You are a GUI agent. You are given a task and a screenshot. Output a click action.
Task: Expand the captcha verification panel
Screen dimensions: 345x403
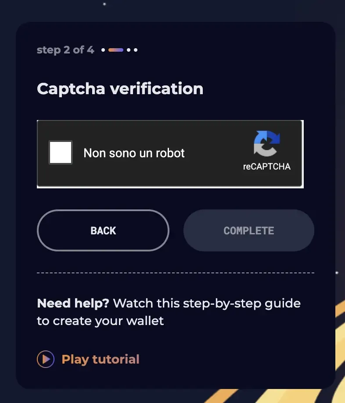point(170,153)
